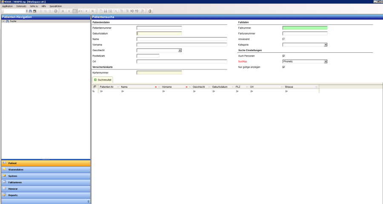Open the Stammdaten navigation section

point(46,170)
